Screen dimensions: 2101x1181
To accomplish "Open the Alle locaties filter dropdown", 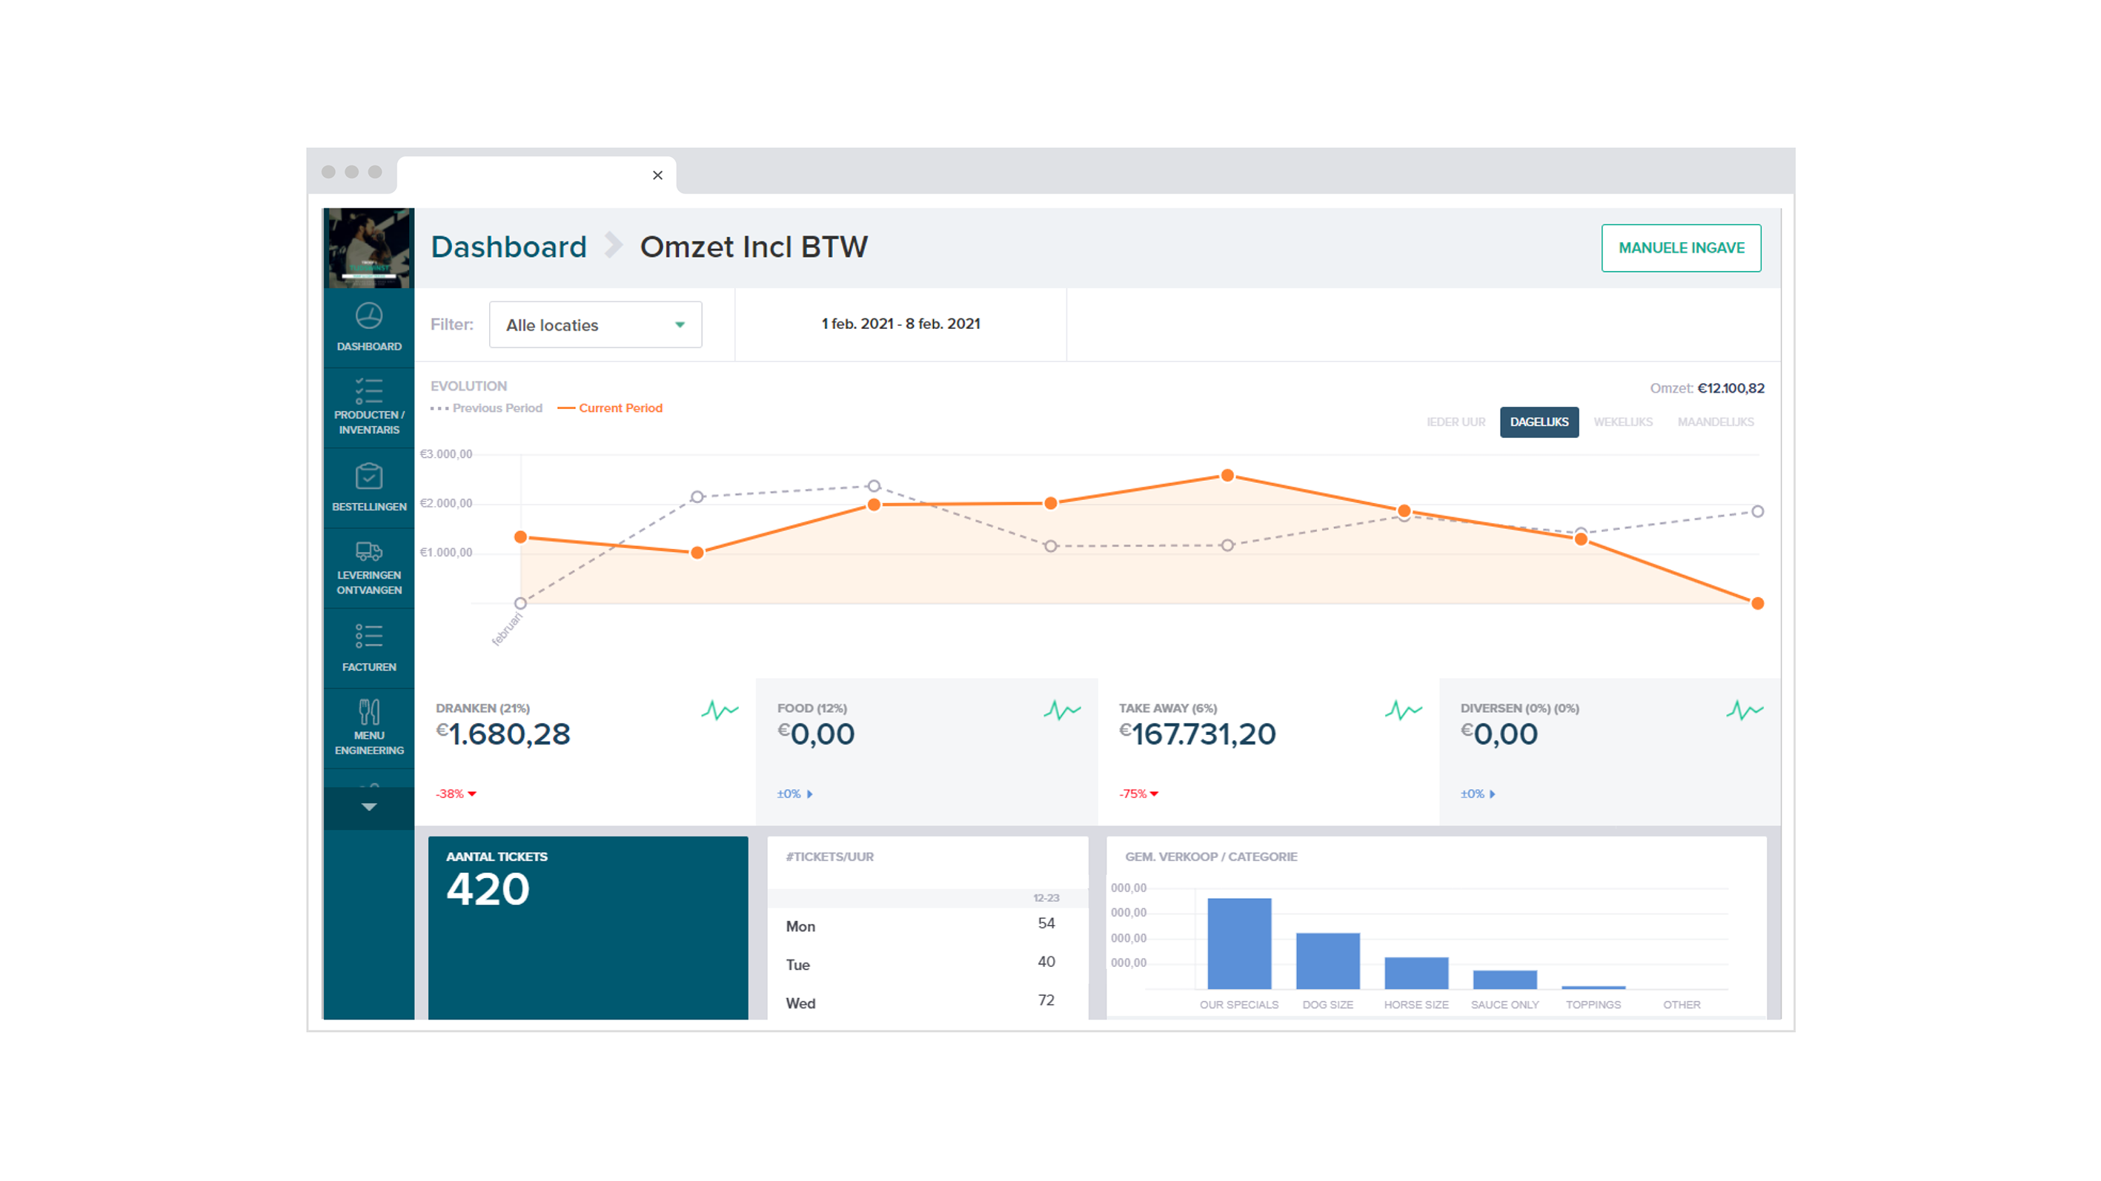I will (595, 325).
